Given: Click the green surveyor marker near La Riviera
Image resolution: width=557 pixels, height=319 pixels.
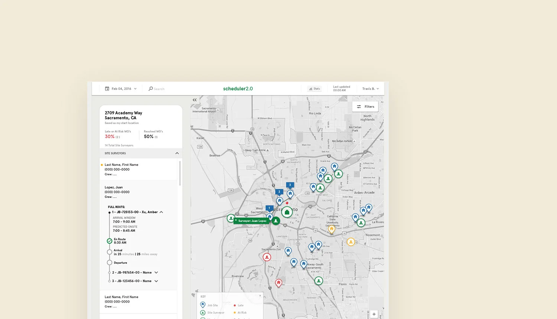Looking at the screenshot, I should pos(361,223).
